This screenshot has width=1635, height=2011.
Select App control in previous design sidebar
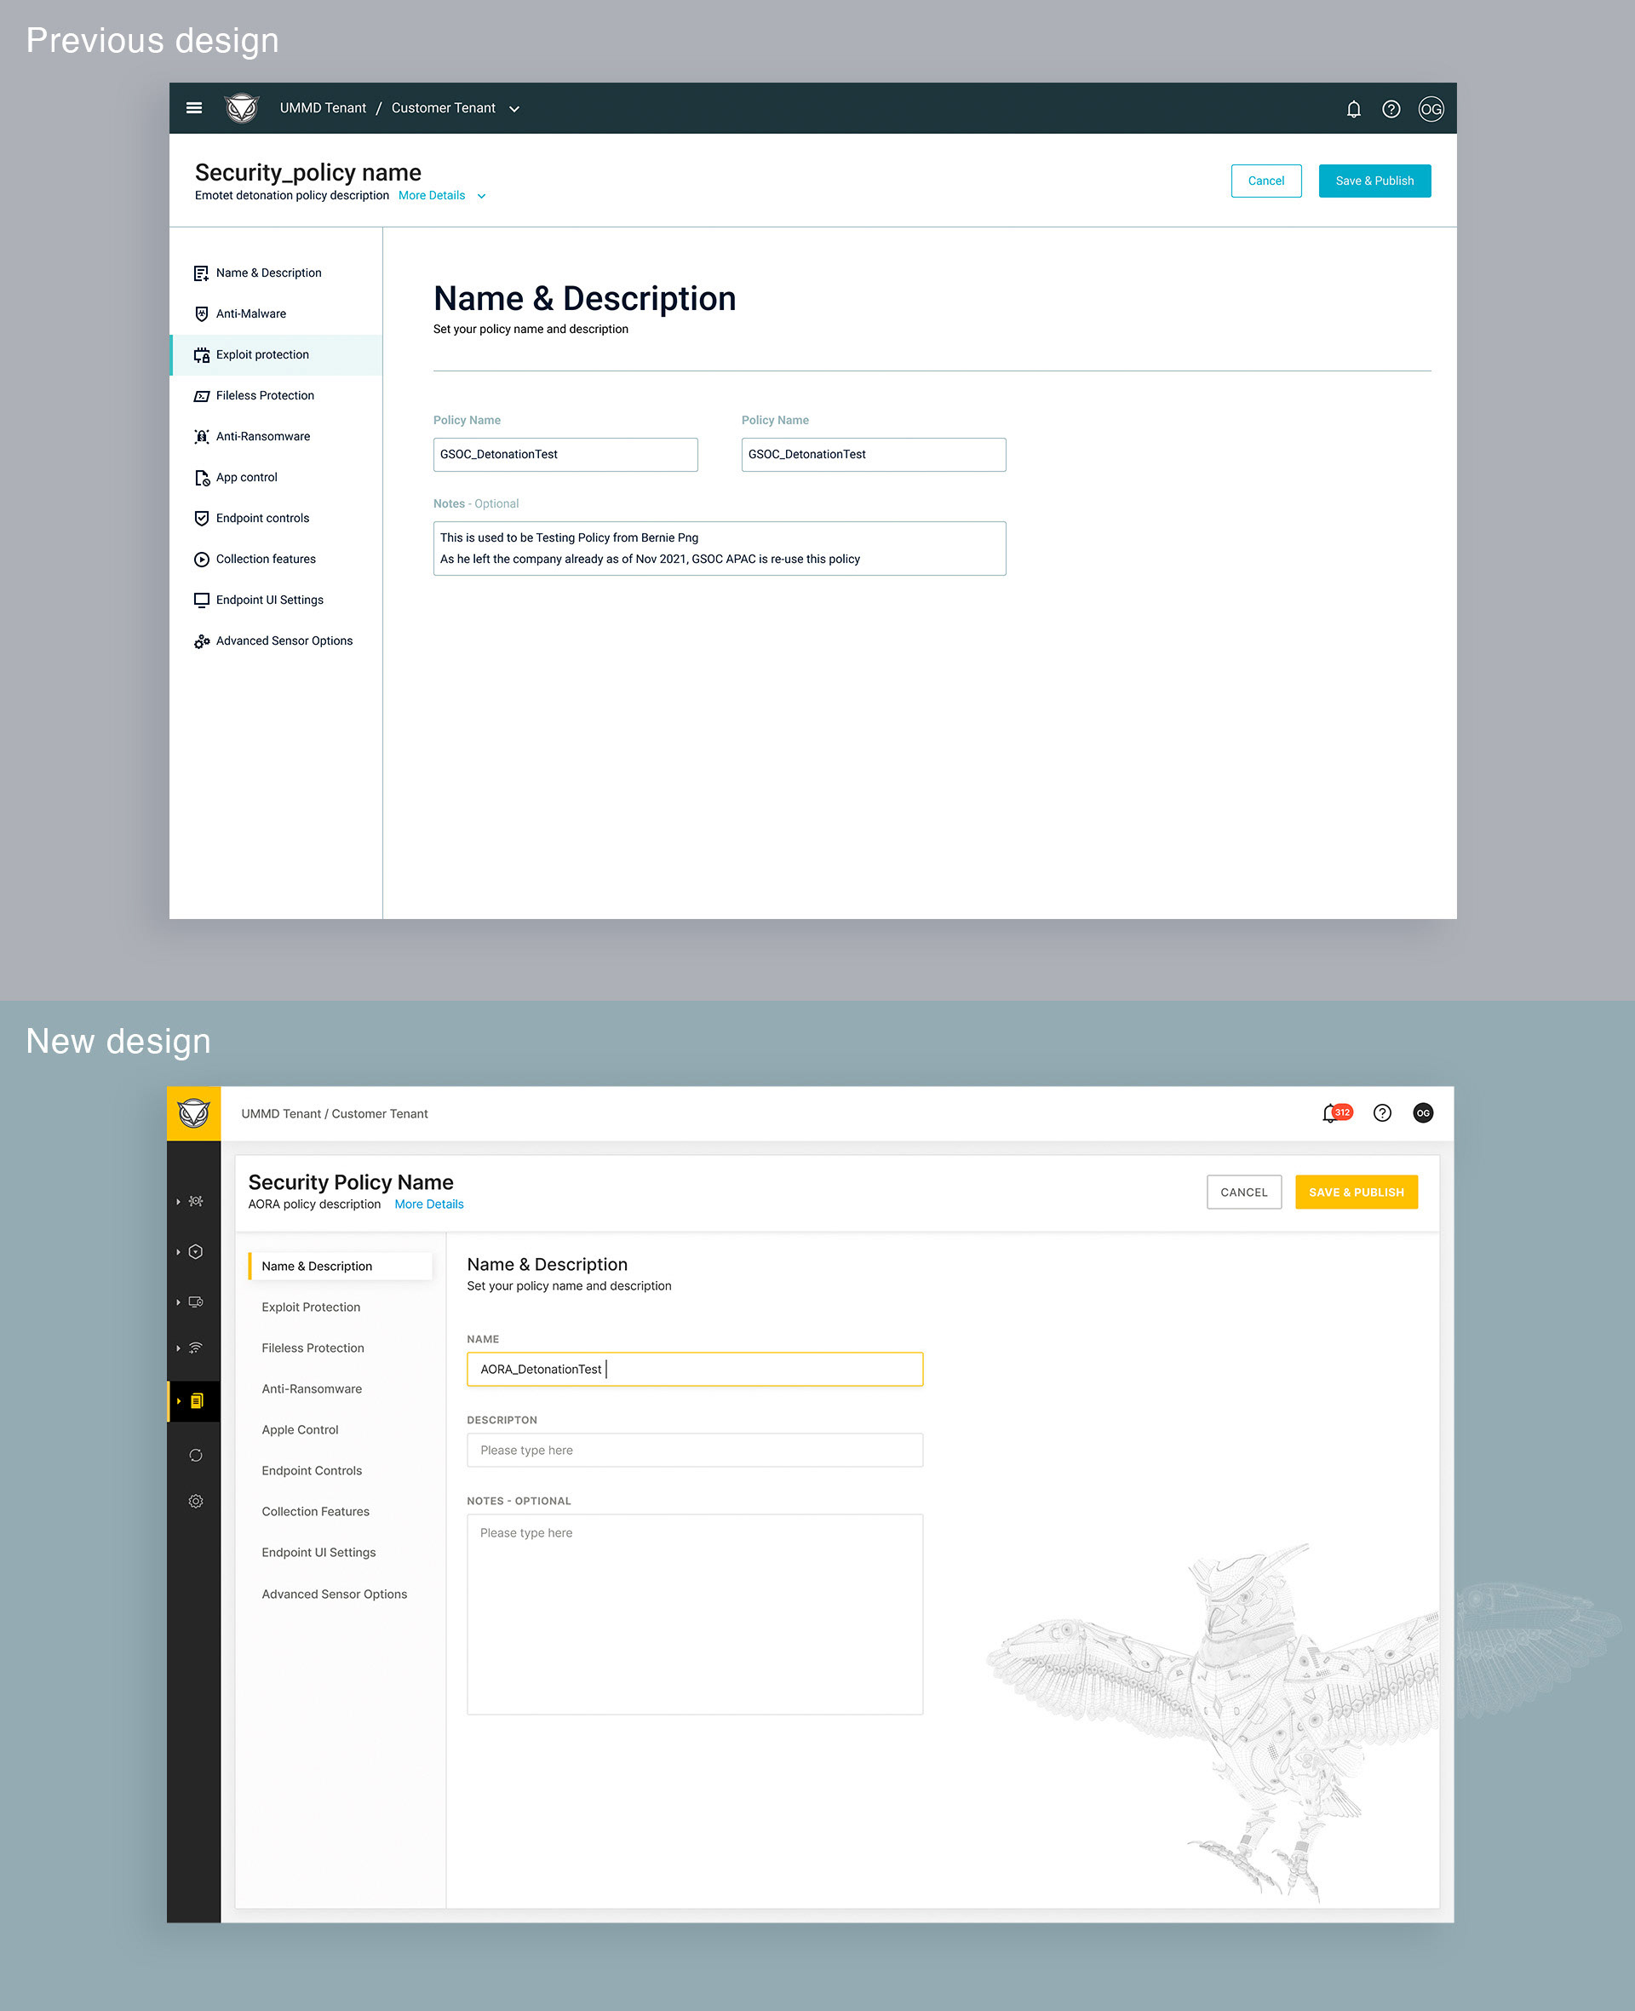pyautogui.click(x=277, y=478)
